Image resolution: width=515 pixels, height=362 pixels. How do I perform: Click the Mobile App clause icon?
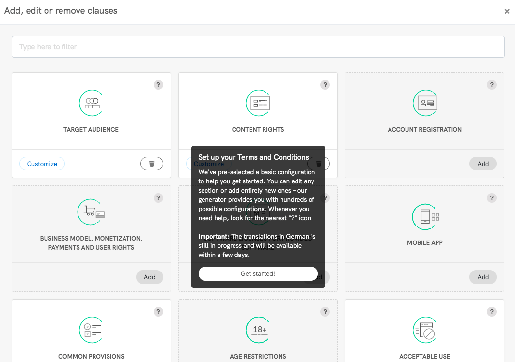click(425, 216)
